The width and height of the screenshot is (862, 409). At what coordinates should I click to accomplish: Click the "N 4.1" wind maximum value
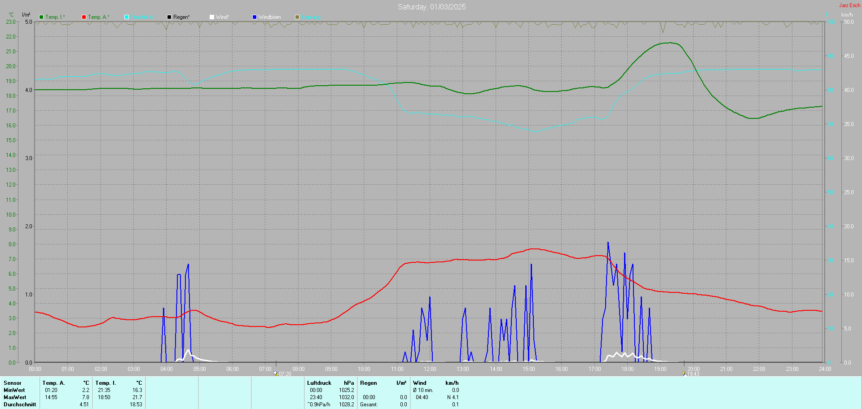point(453,397)
